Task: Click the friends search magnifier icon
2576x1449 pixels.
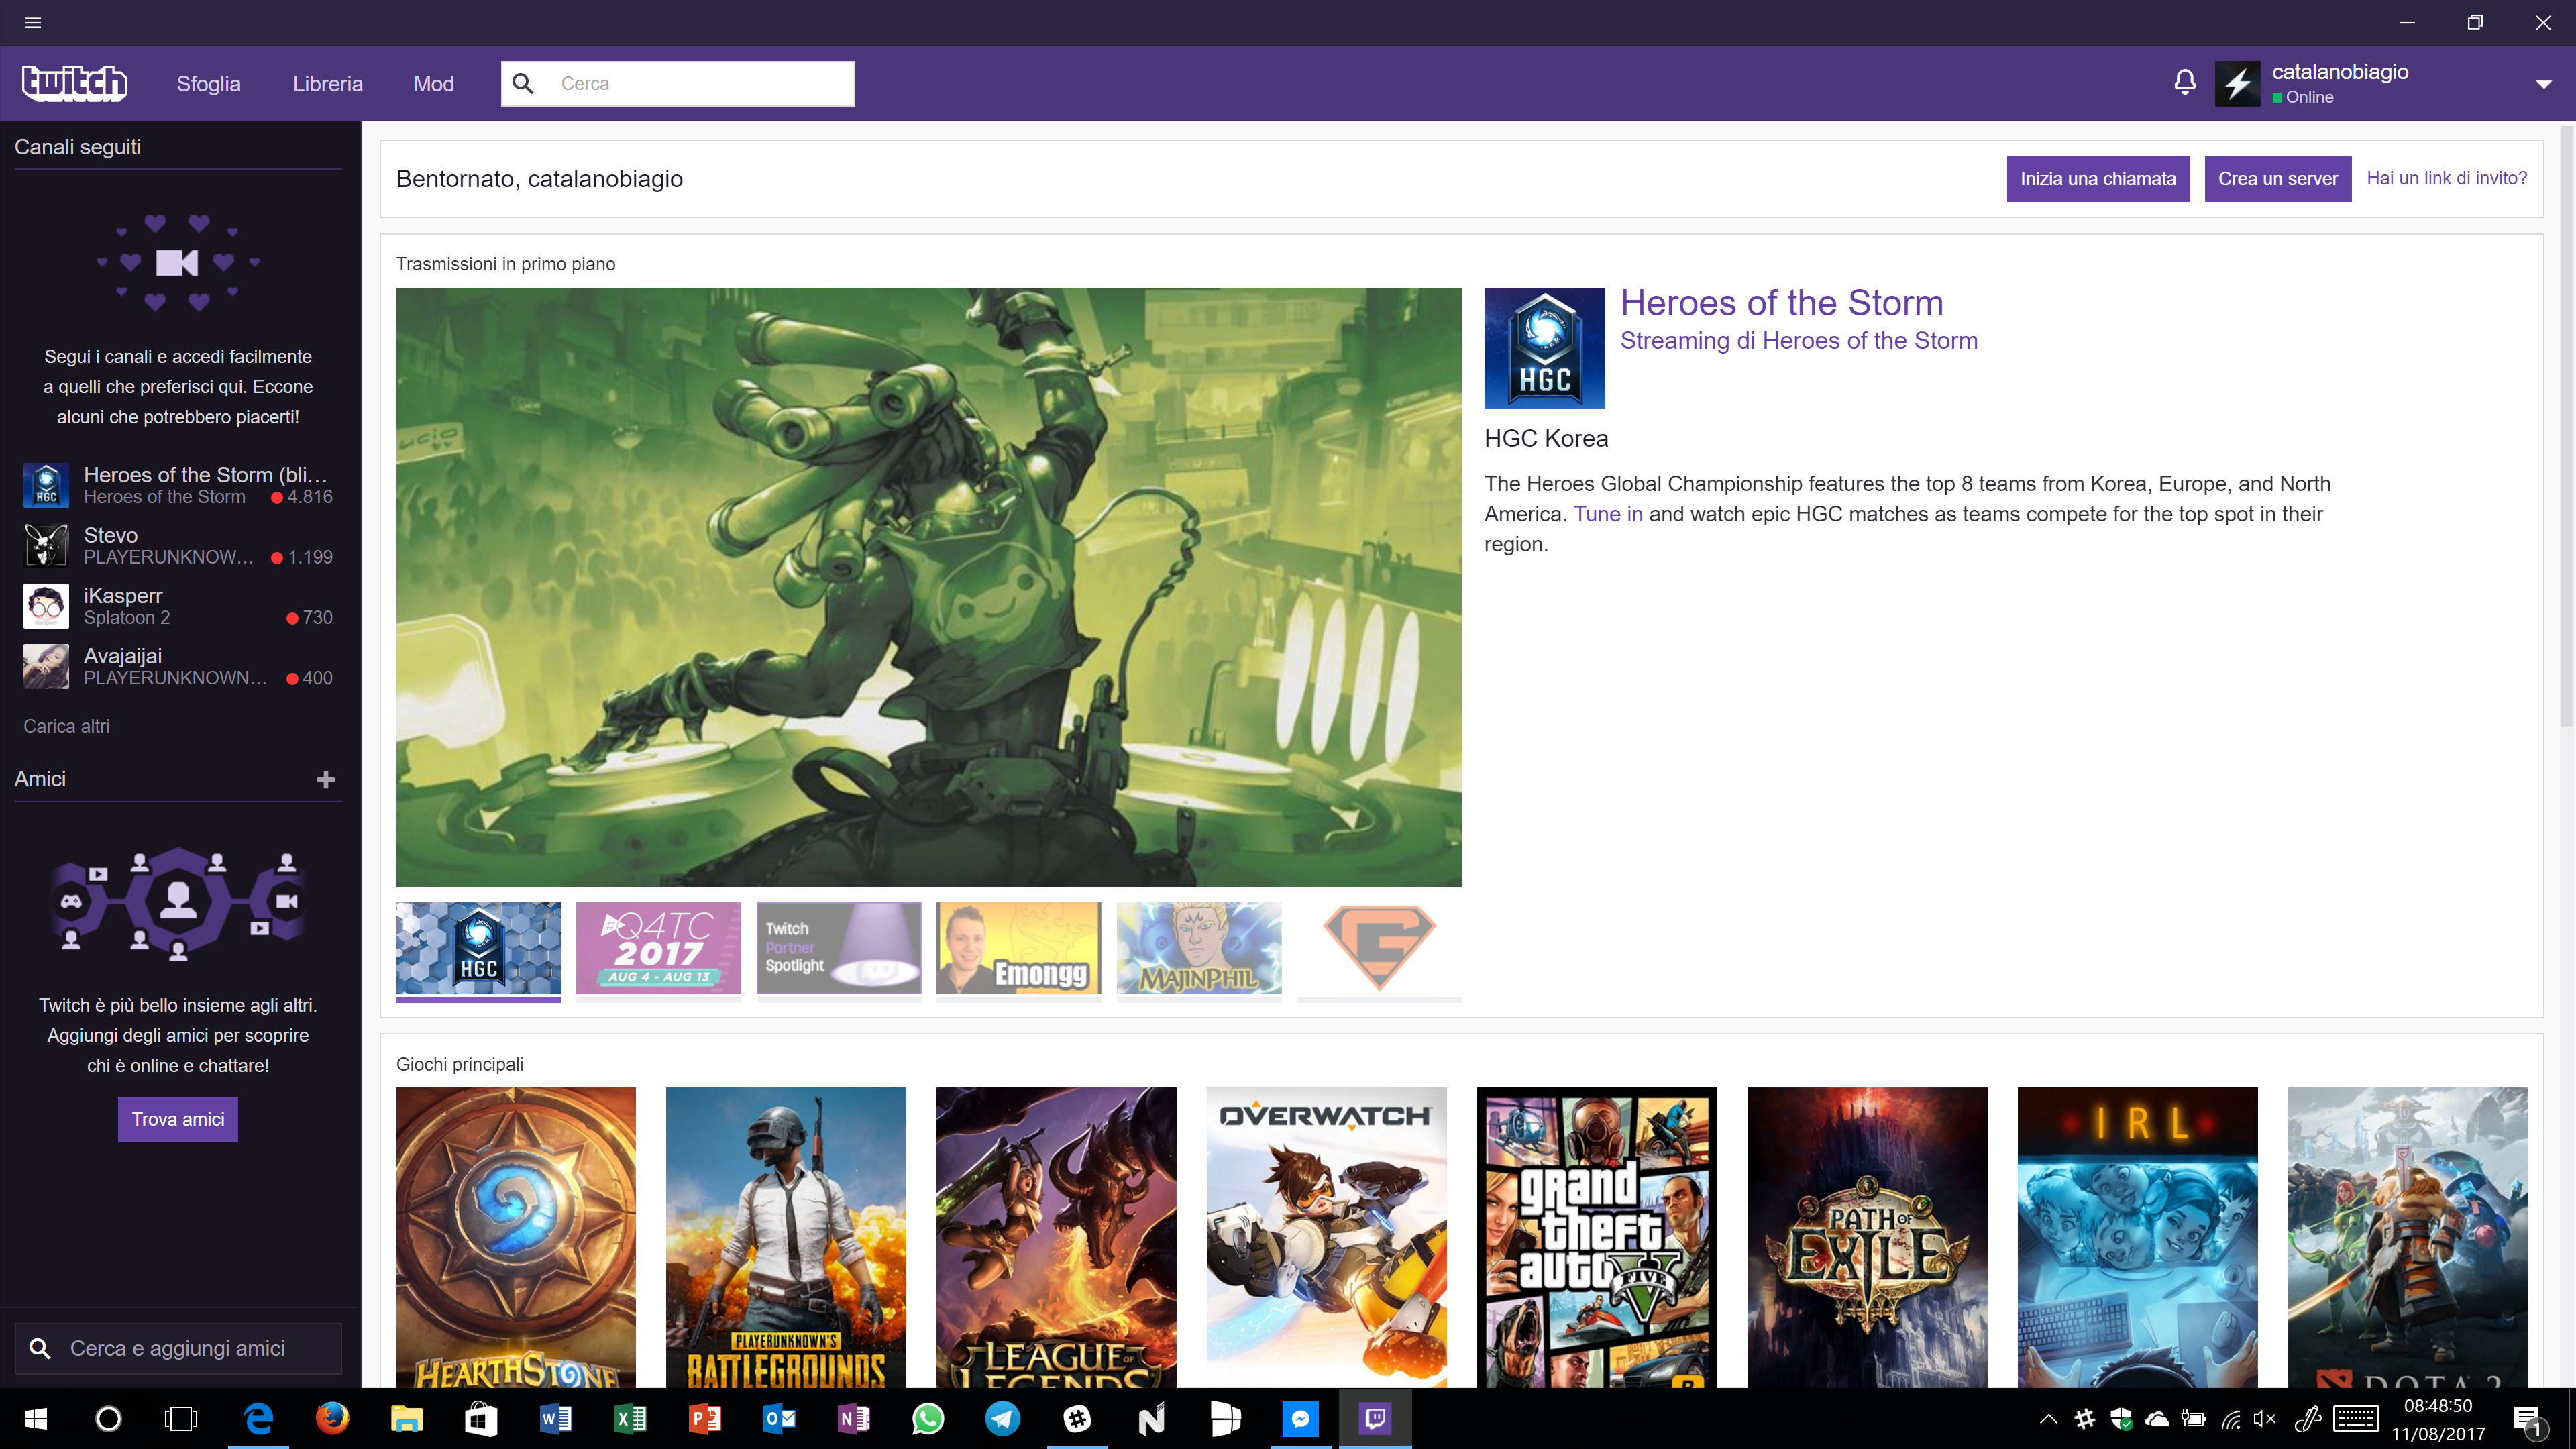Action: point(40,1348)
